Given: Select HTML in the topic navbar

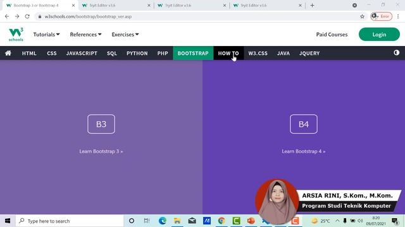Looking at the screenshot, I should coord(29,53).
